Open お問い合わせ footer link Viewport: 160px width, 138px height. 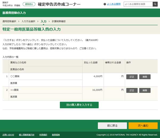8,135
